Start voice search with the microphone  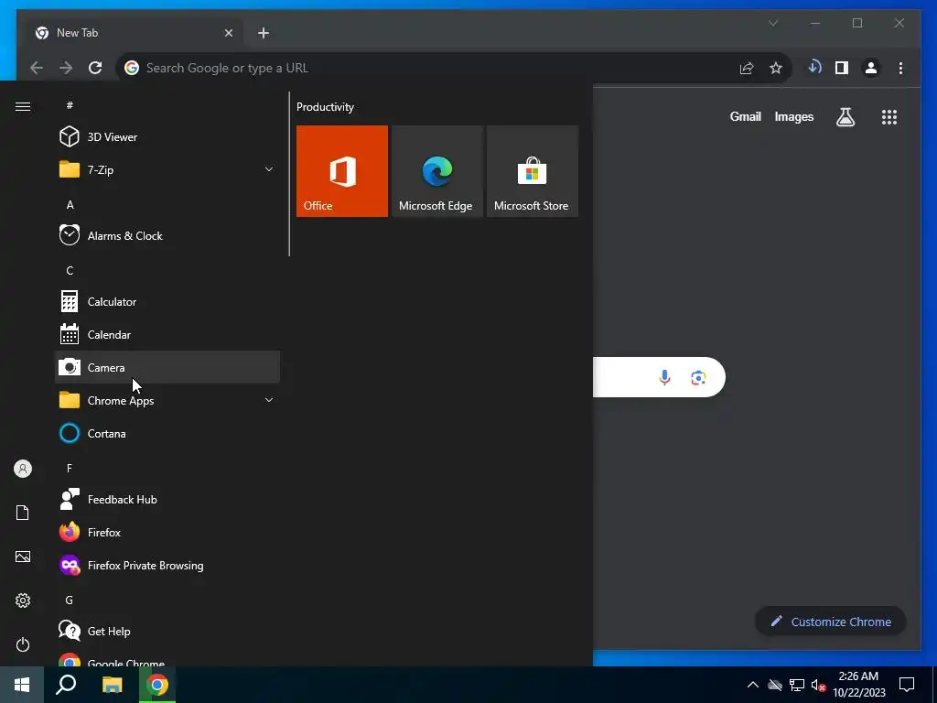[x=664, y=377]
